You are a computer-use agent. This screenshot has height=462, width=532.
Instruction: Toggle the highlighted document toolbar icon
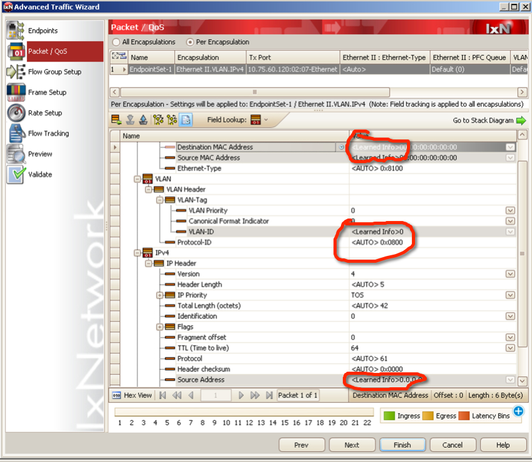(186, 120)
